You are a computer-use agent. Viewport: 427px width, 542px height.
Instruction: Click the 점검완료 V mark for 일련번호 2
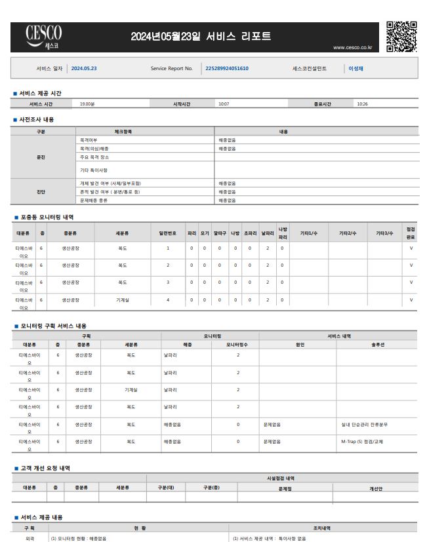click(x=411, y=265)
